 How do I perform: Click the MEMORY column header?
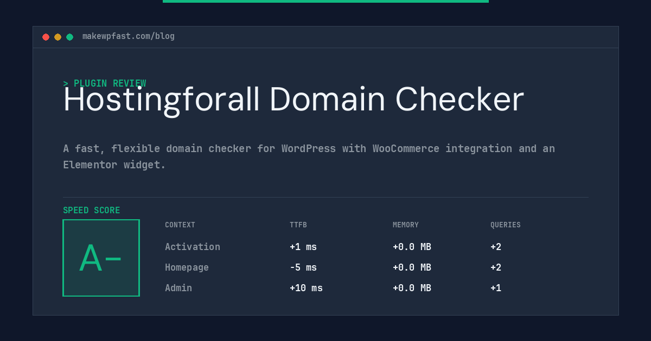pos(406,225)
